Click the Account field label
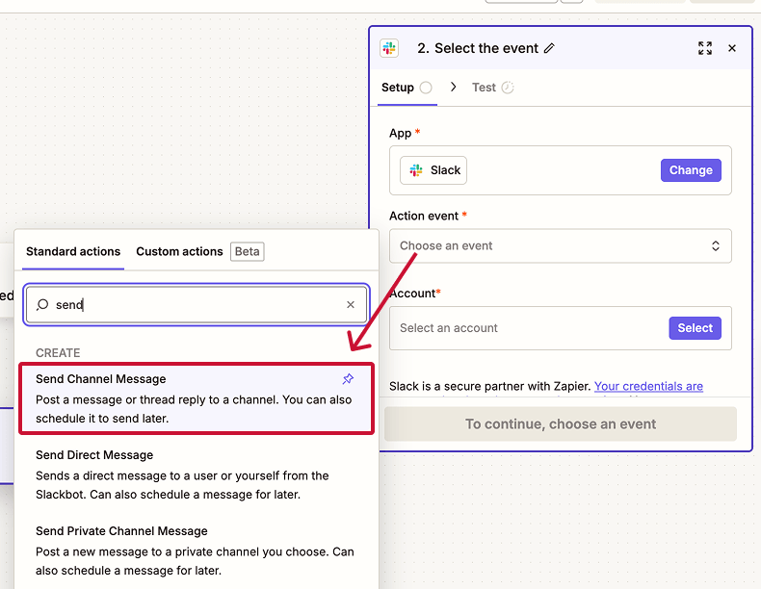 [412, 294]
